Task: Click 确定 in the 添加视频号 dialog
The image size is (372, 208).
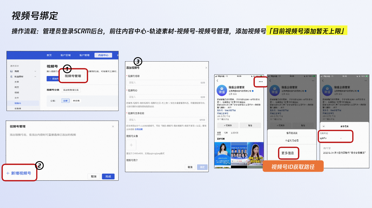Action: [202, 167]
